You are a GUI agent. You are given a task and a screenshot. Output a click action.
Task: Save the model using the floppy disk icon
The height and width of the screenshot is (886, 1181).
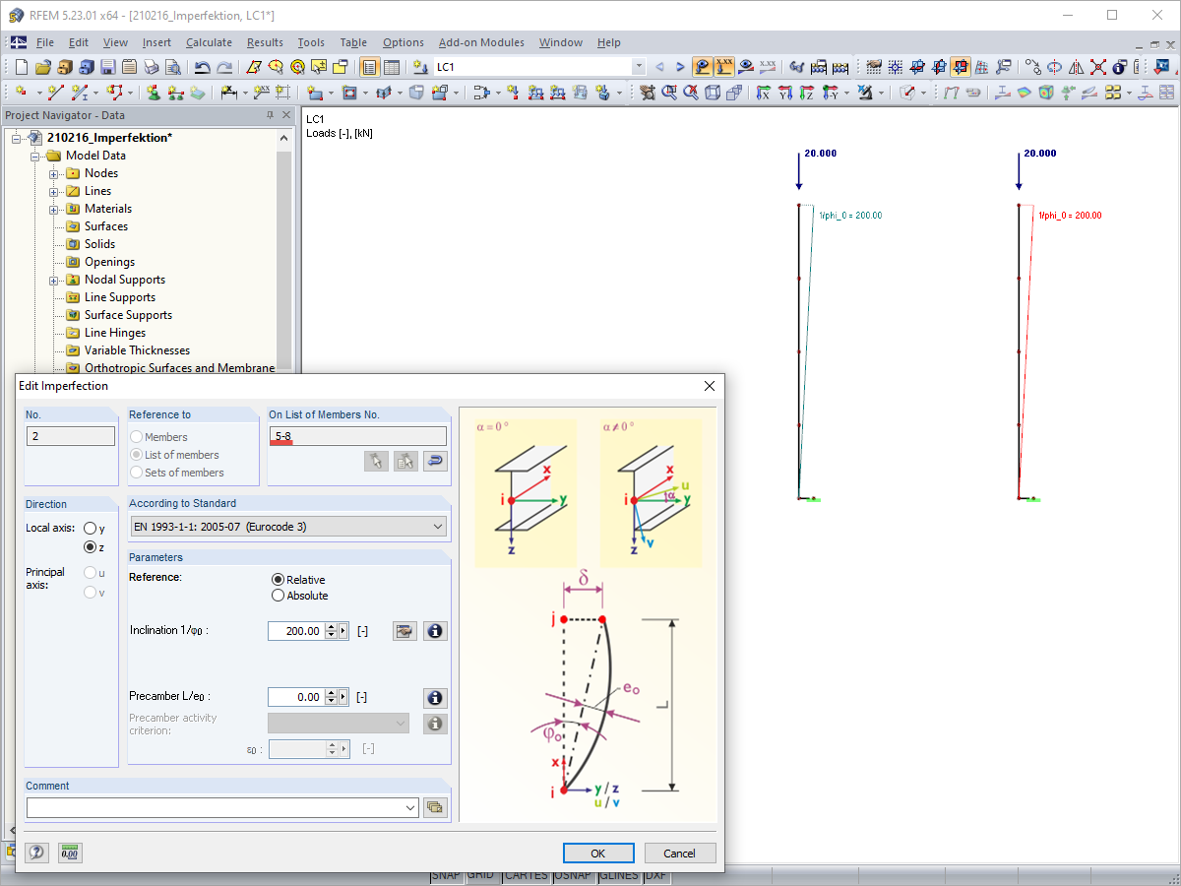(x=107, y=67)
